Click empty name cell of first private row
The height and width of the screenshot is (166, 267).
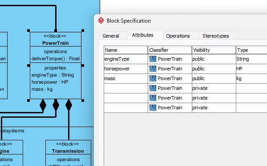[x=126, y=88]
